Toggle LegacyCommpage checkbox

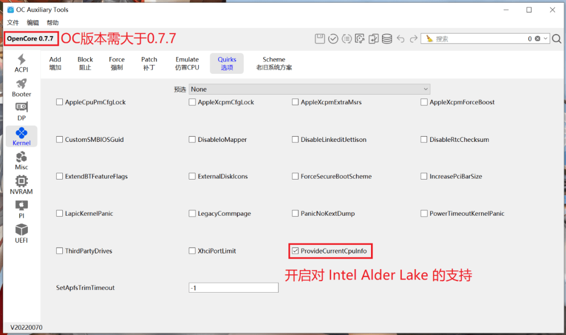point(192,213)
